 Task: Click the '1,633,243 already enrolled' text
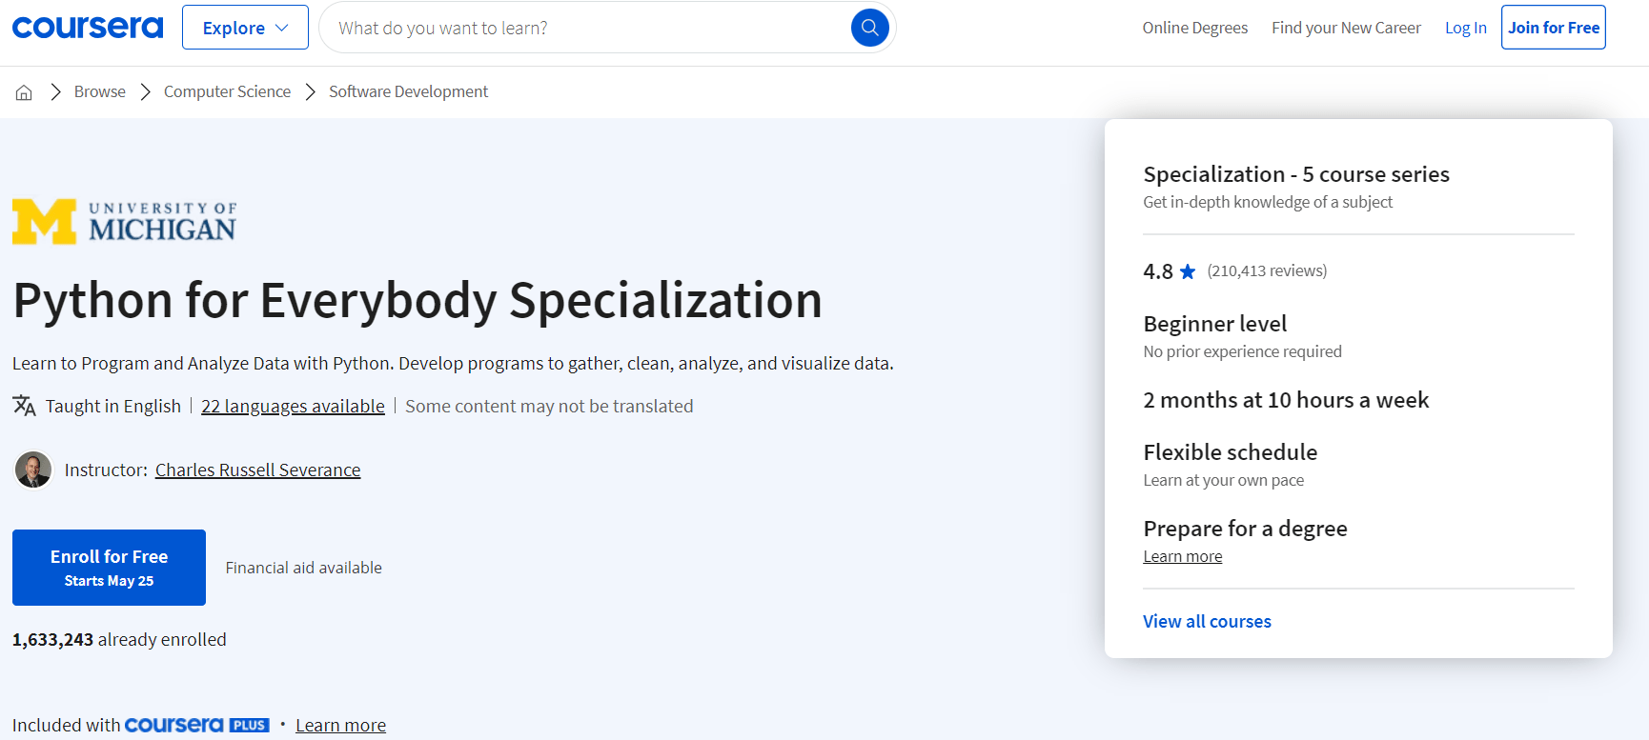tap(119, 639)
